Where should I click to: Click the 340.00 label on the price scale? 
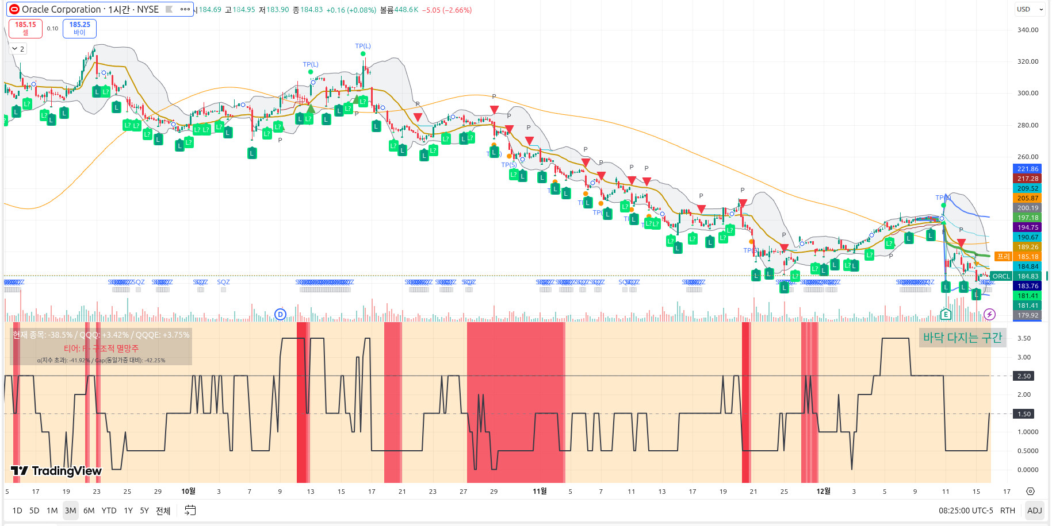tap(1027, 30)
